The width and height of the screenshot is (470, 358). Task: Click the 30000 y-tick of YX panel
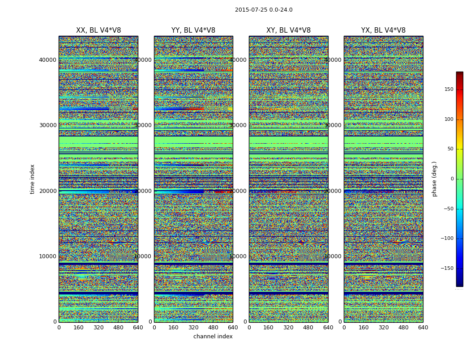(333, 125)
